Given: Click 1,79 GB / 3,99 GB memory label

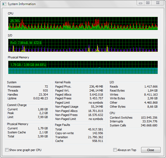Looking at the screenshot, I should pos(28,65).
